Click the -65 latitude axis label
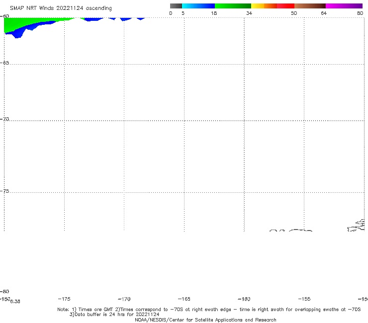The height and width of the screenshot is (323, 368). point(4,63)
